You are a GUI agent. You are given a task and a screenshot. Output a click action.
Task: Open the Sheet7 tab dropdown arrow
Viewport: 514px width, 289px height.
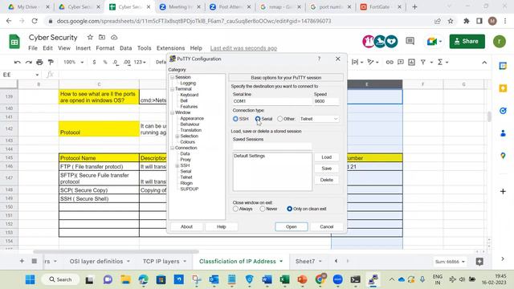[x=320, y=261]
